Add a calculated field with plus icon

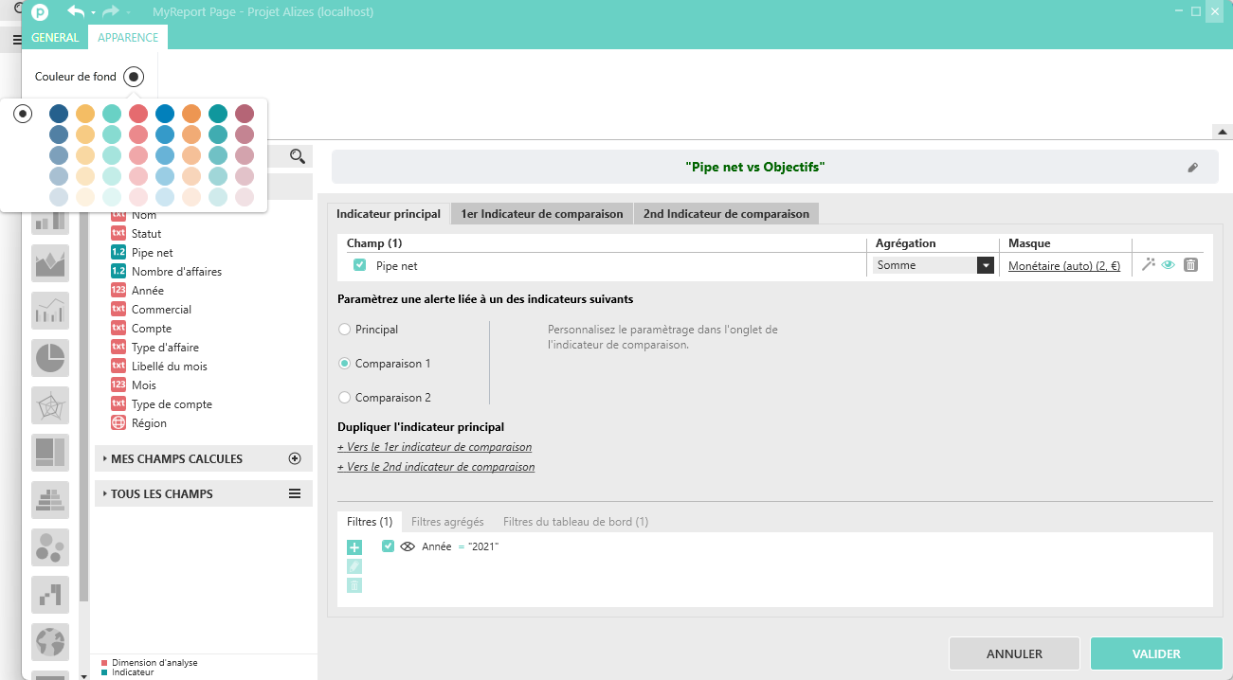coord(294,458)
